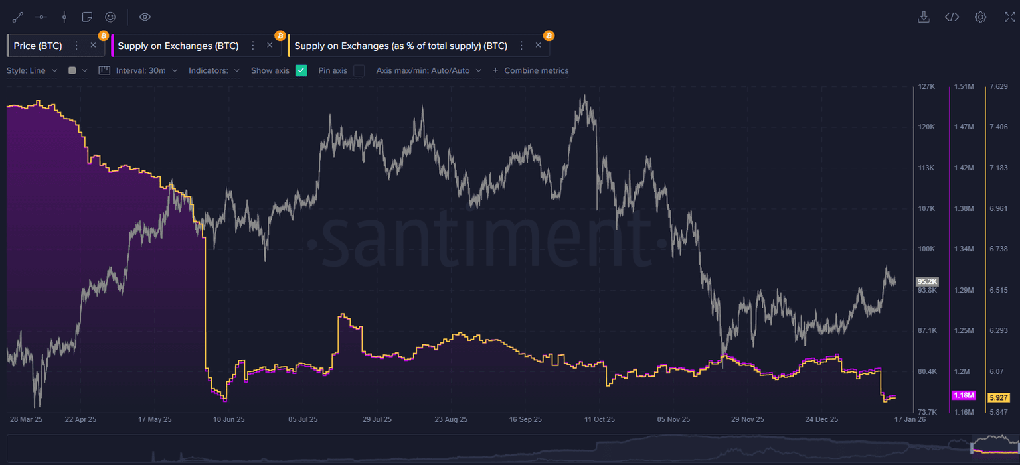Select the Supply on Exchanges (BTC) metric

[x=177, y=46]
